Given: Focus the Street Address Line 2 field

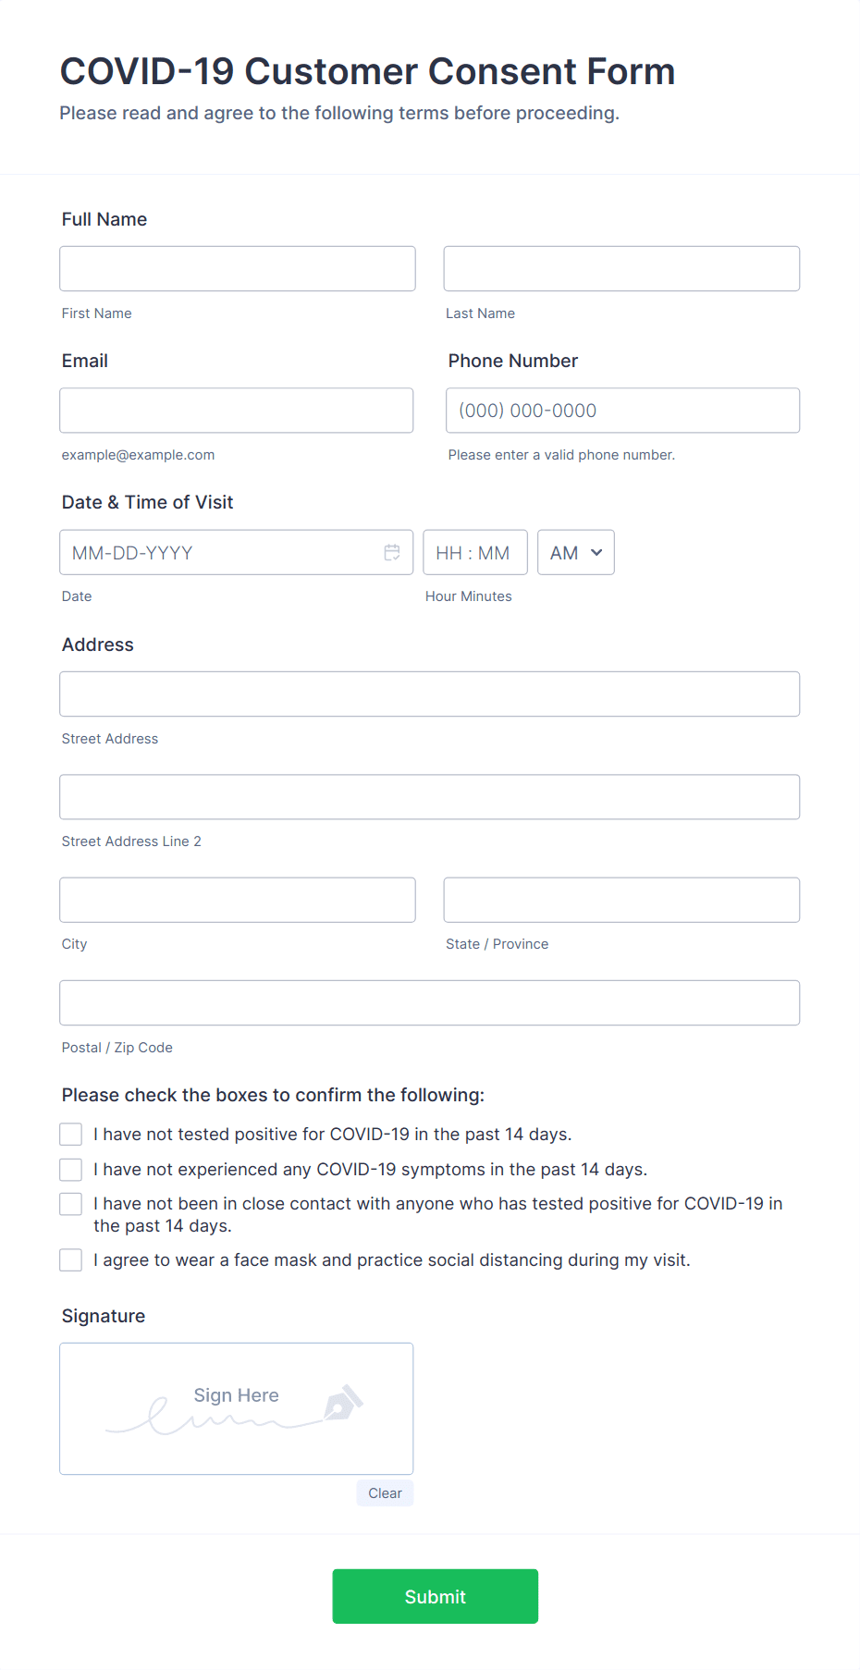Looking at the screenshot, I should [x=429, y=796].
